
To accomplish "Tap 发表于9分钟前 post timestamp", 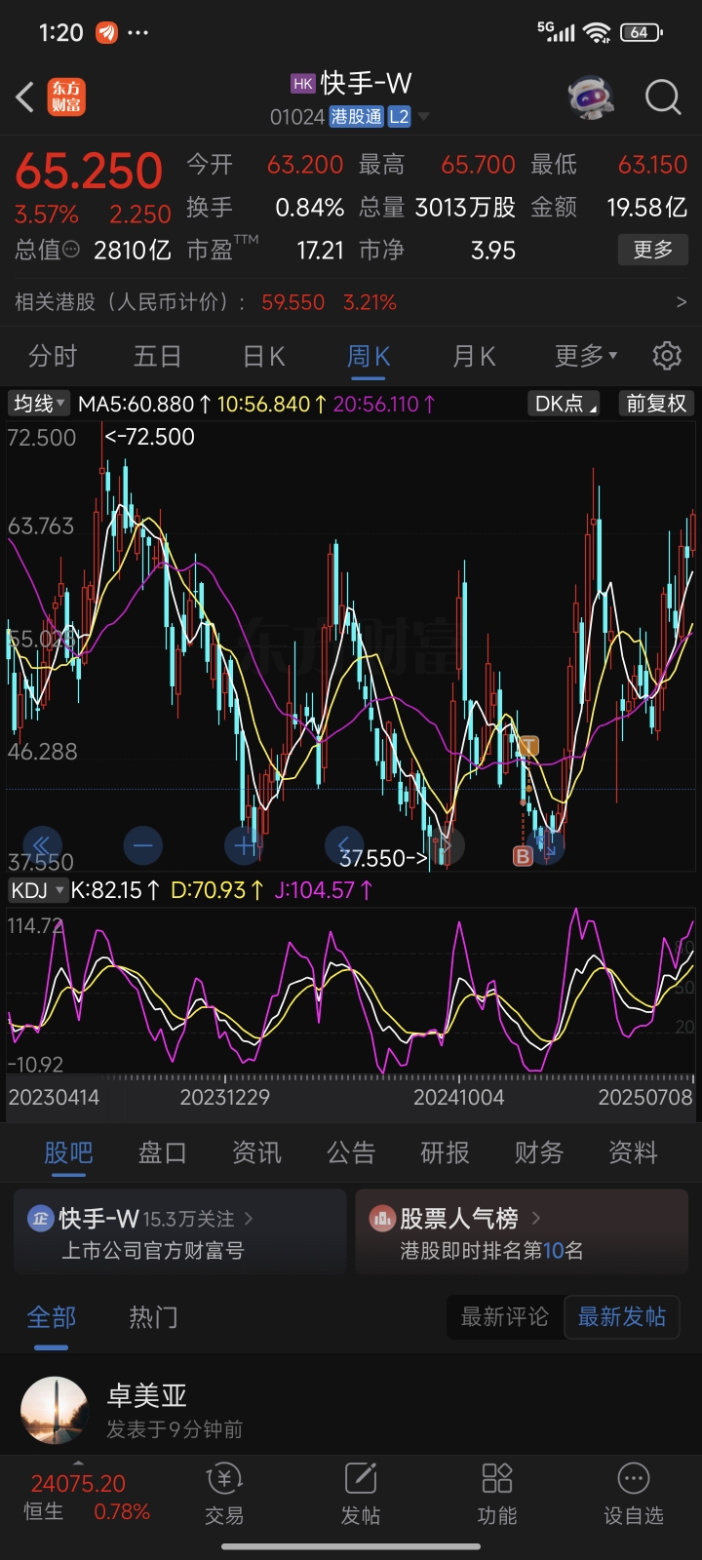I will [x=175, y=1429].
